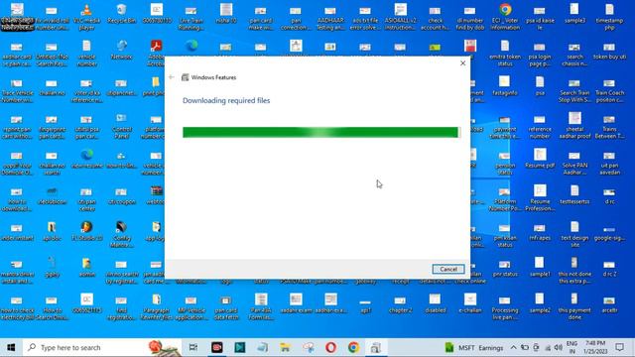Open 'sheetal aadhar proof' desktop file
Image resolution: width=635 pixels, height=357 pixels.
click(x=574, y=126)
